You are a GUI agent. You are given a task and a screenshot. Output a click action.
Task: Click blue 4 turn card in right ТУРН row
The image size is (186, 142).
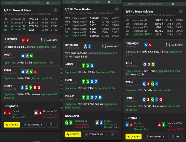[x=157, y=84]
